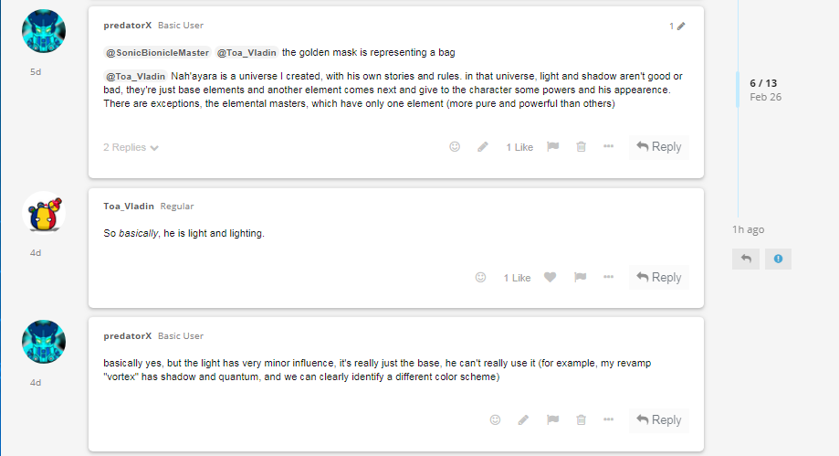Viewport: 839px width, 456px height.
Task: Reply to predatorX's golden mask post
Action: point(658,147)
